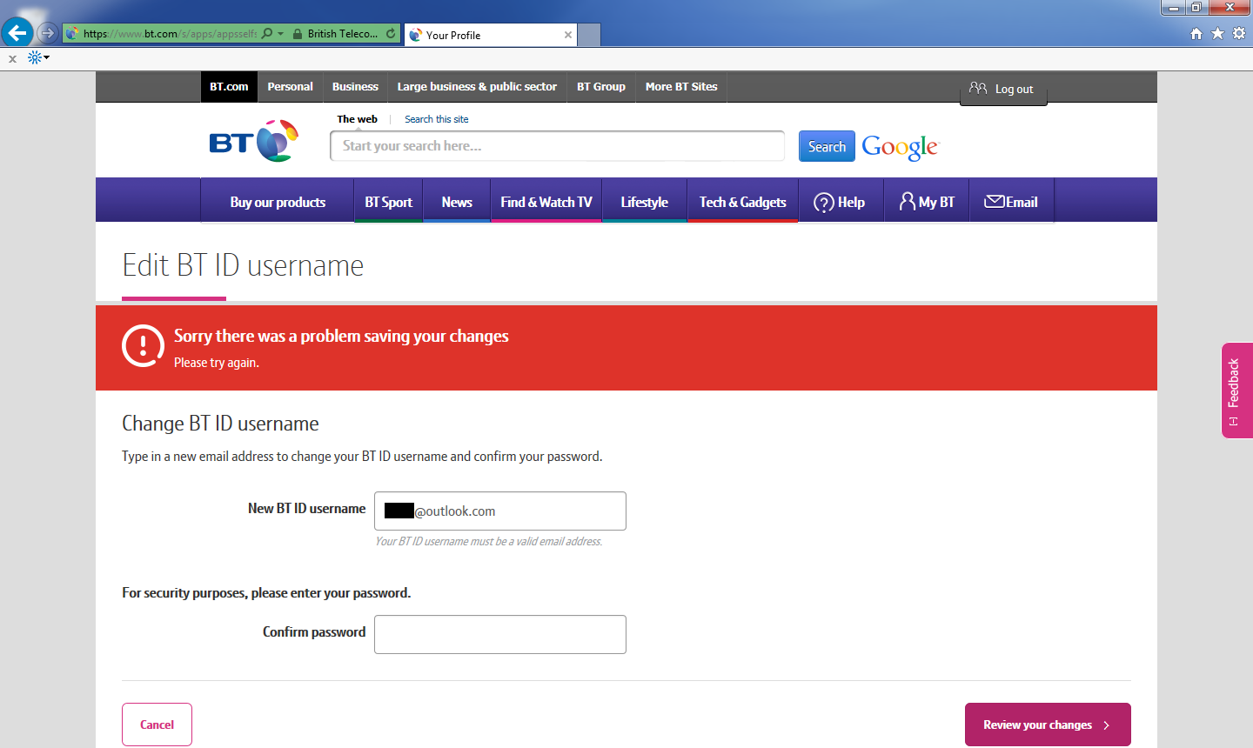Click inside the "Confirm password" field
Viewport: 1253px width, 748px height.
tap(499, 634)
